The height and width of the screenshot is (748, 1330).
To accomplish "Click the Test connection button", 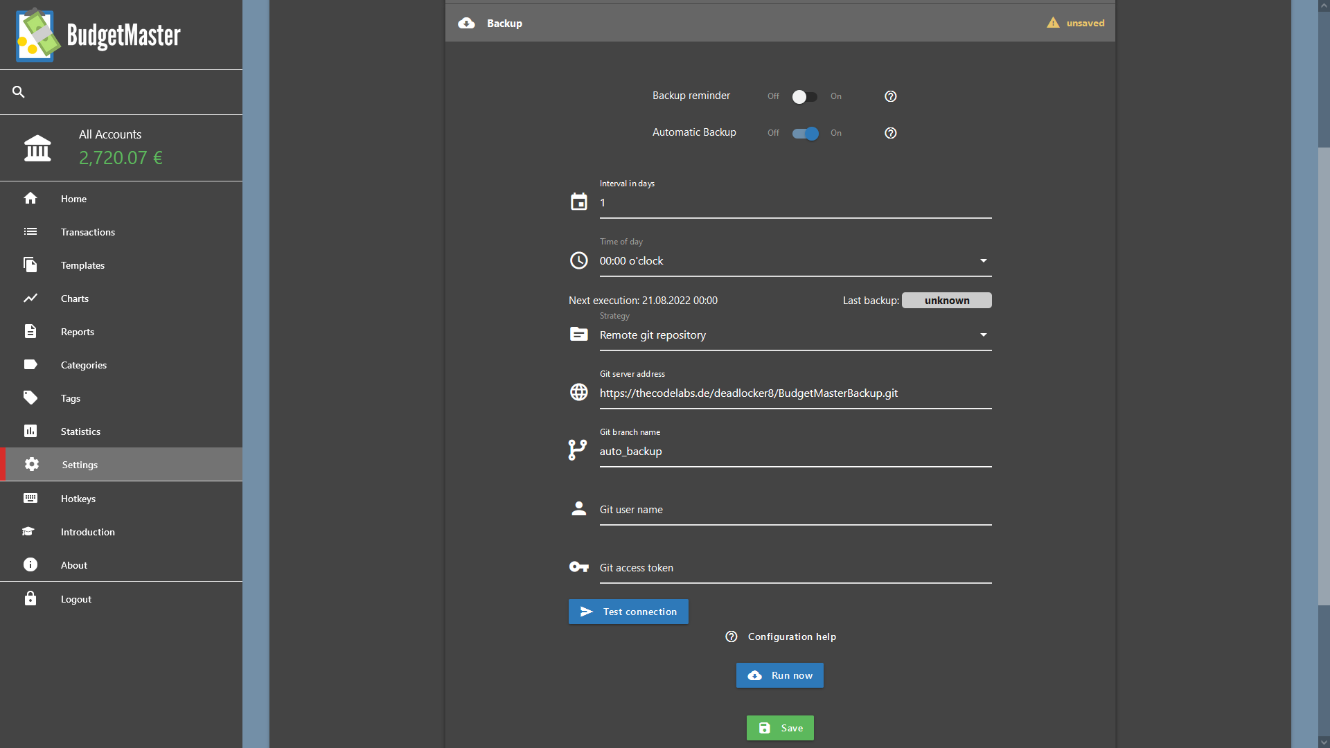I will [628, 612].
